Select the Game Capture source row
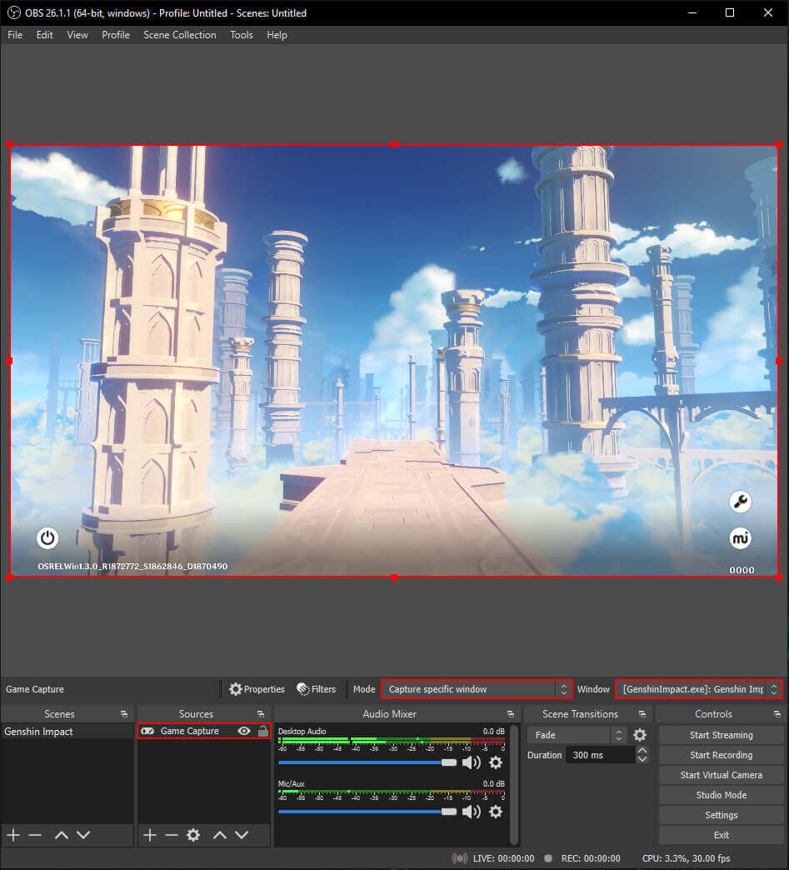 203,732
